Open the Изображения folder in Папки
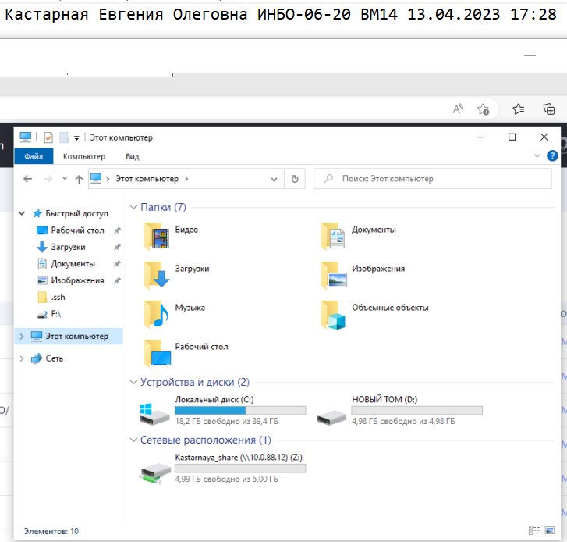The image size is (567, 542). pos(363,274)
